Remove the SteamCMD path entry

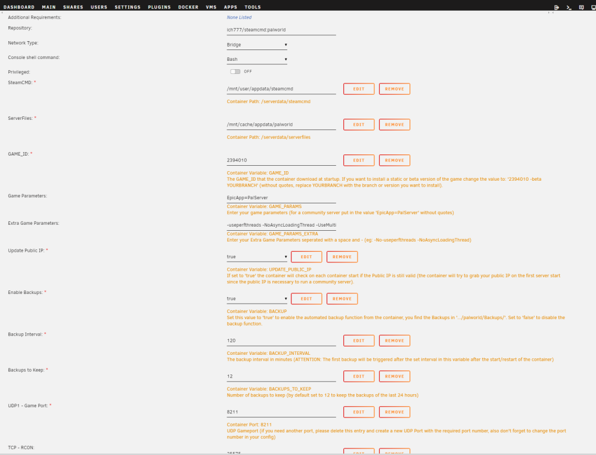point(395,89)
